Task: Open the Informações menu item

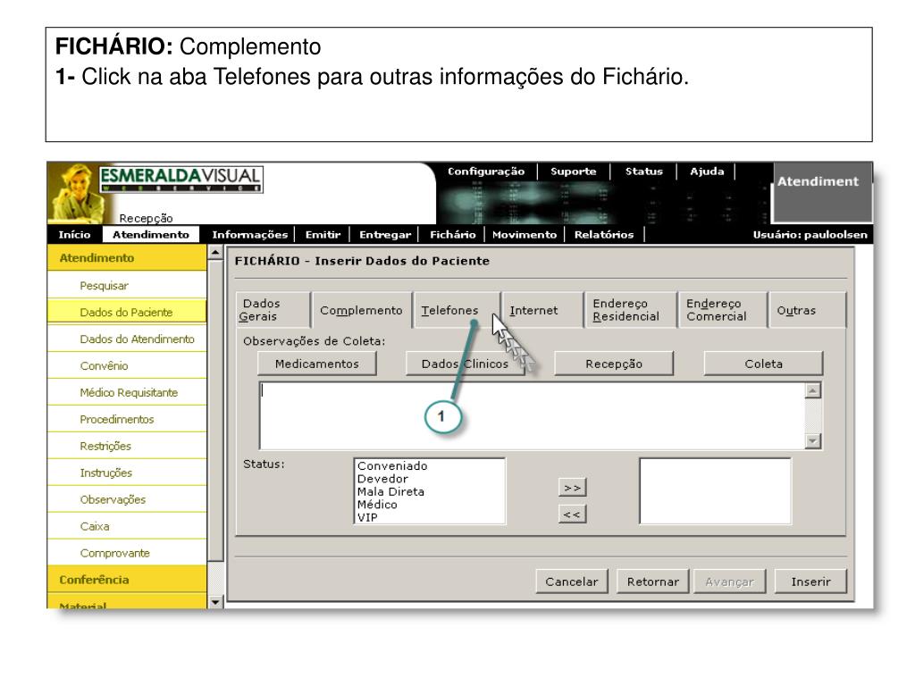Action: [x=250, y=235]
